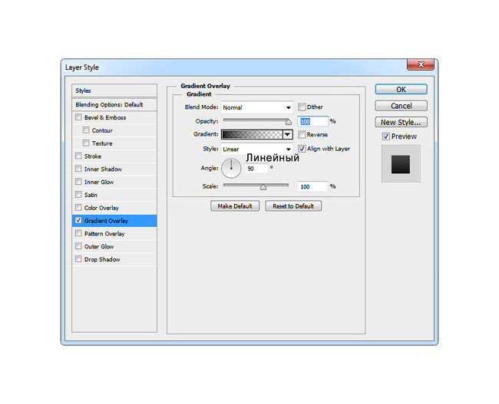This screenshot has height=404, width=499.
Task: Check the Color Overlay box
Action: click(x=78, y=207)
